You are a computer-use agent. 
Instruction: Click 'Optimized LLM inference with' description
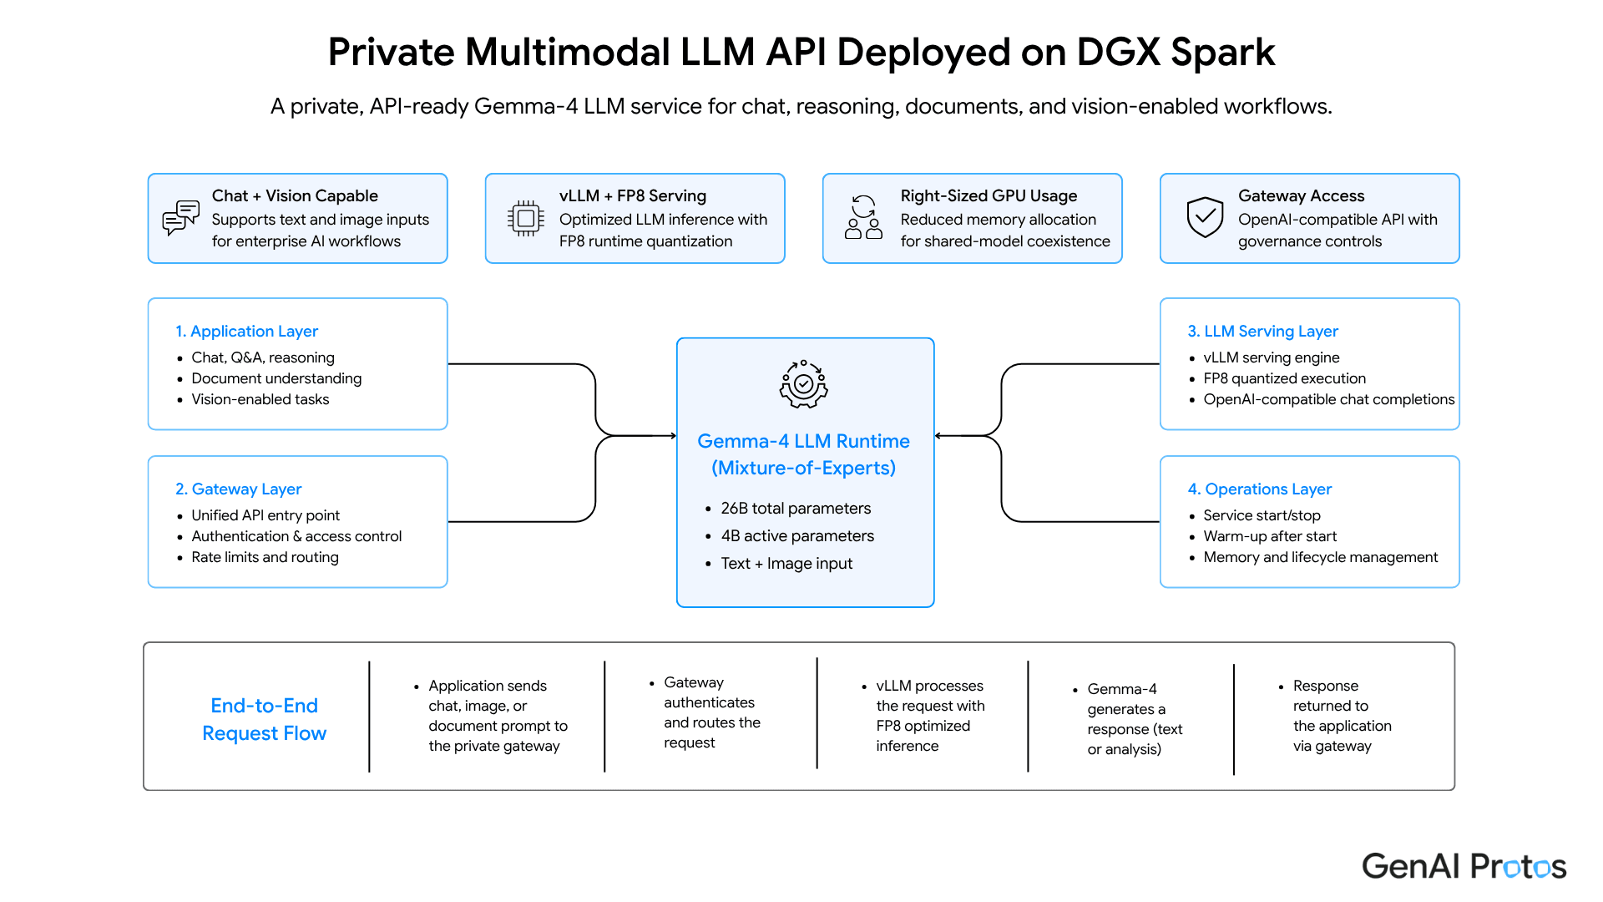[663, 230]
